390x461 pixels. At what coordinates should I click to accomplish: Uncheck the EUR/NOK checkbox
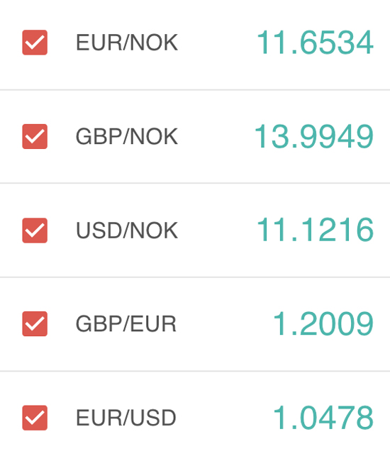click(35, 43)
